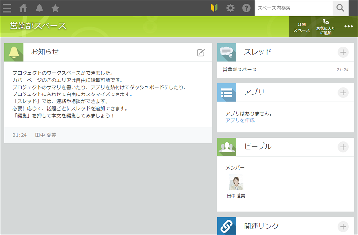The width and height of the screenshot is (358, 235).
Task: Toggle お気に入りに追加 for this space
Action: [x=326, y=27]
